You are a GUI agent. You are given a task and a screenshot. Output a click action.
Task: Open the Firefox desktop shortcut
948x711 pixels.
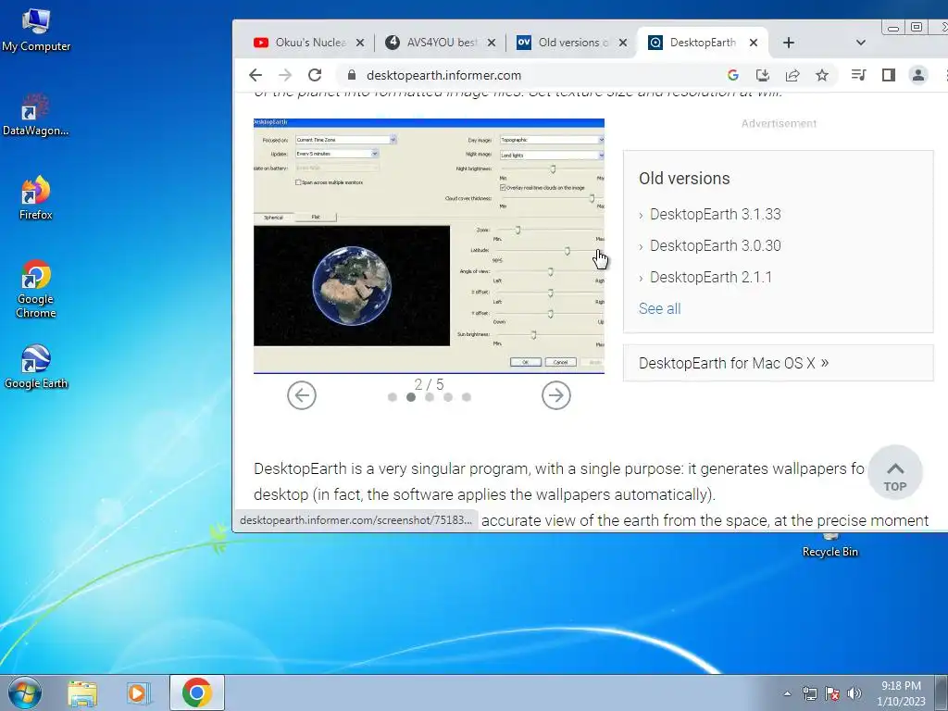click(x=36, y=198)
